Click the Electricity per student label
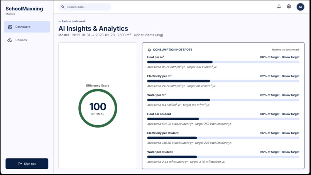The height and width of the screenshot is (175, 311). click(x=163, y=133)
